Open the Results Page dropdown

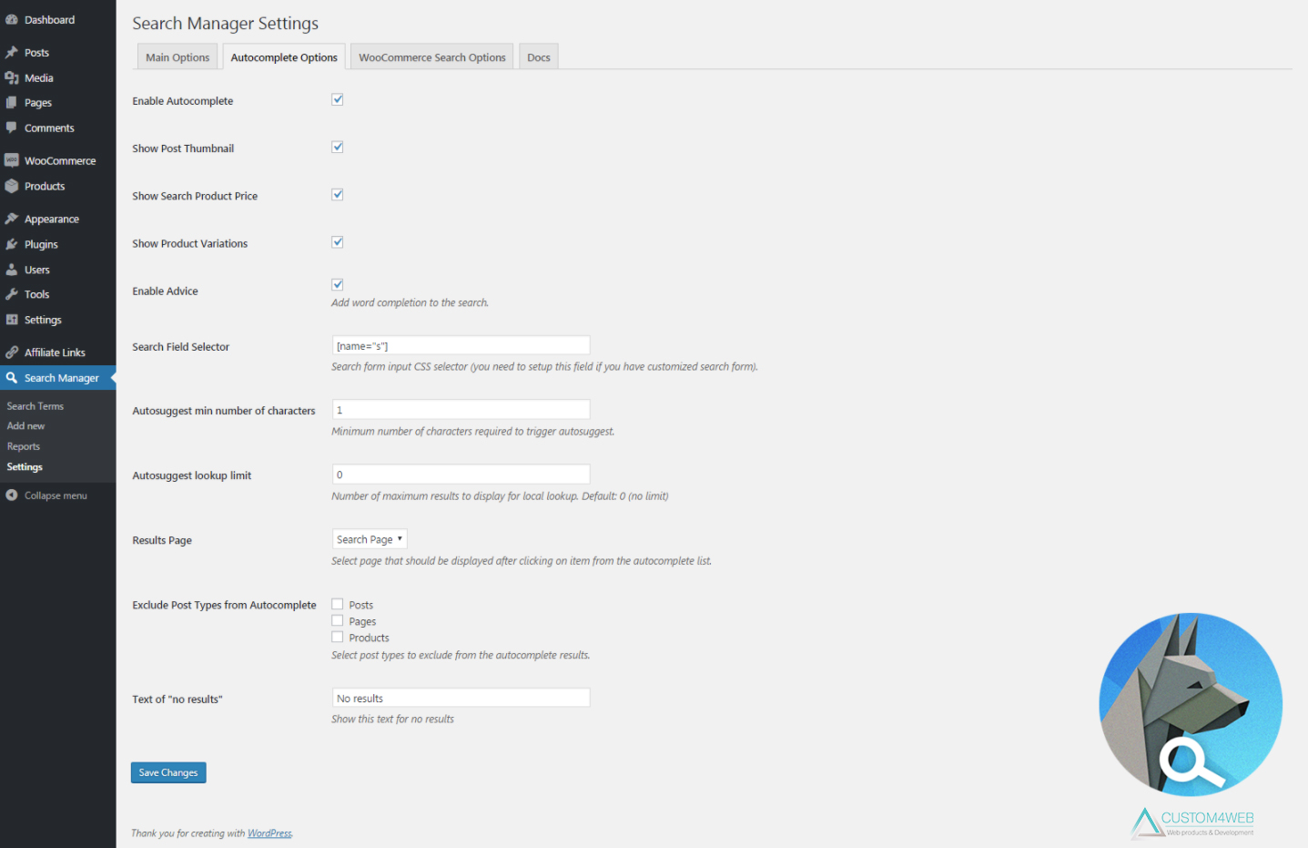370,539
